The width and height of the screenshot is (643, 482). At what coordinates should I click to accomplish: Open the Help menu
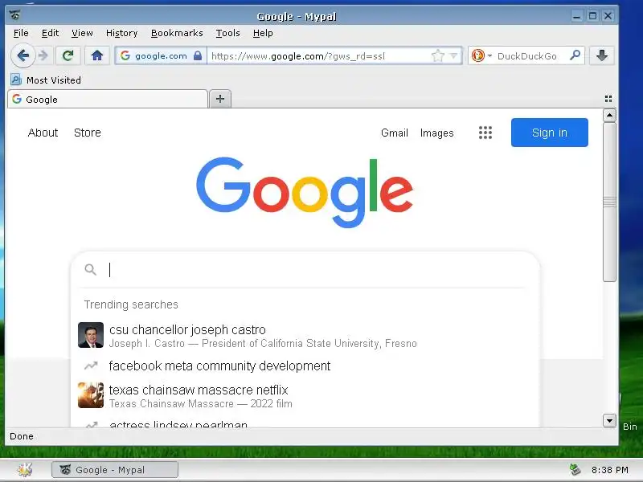pyautogui.click(x=263, y=33)
